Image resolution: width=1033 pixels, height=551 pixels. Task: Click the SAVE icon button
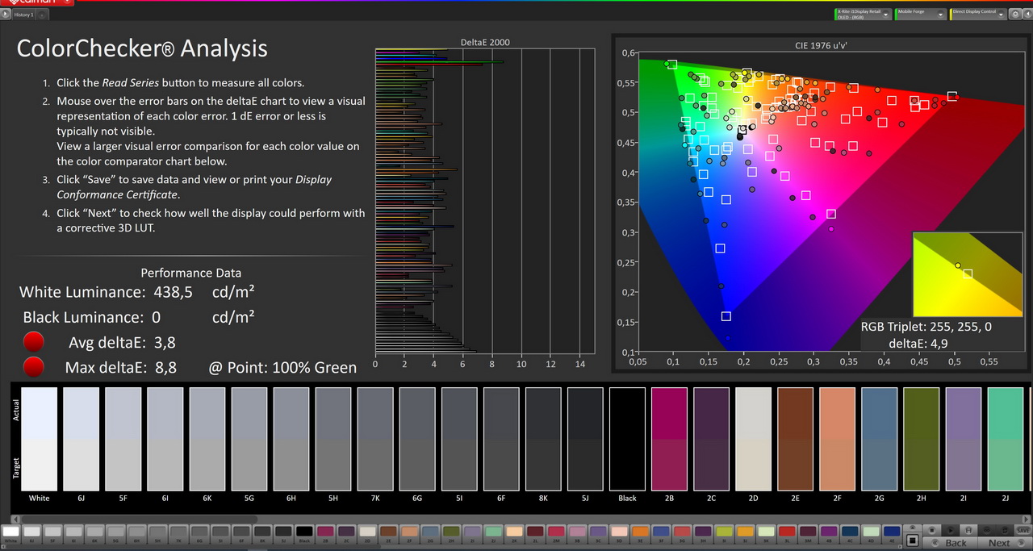1023,529
